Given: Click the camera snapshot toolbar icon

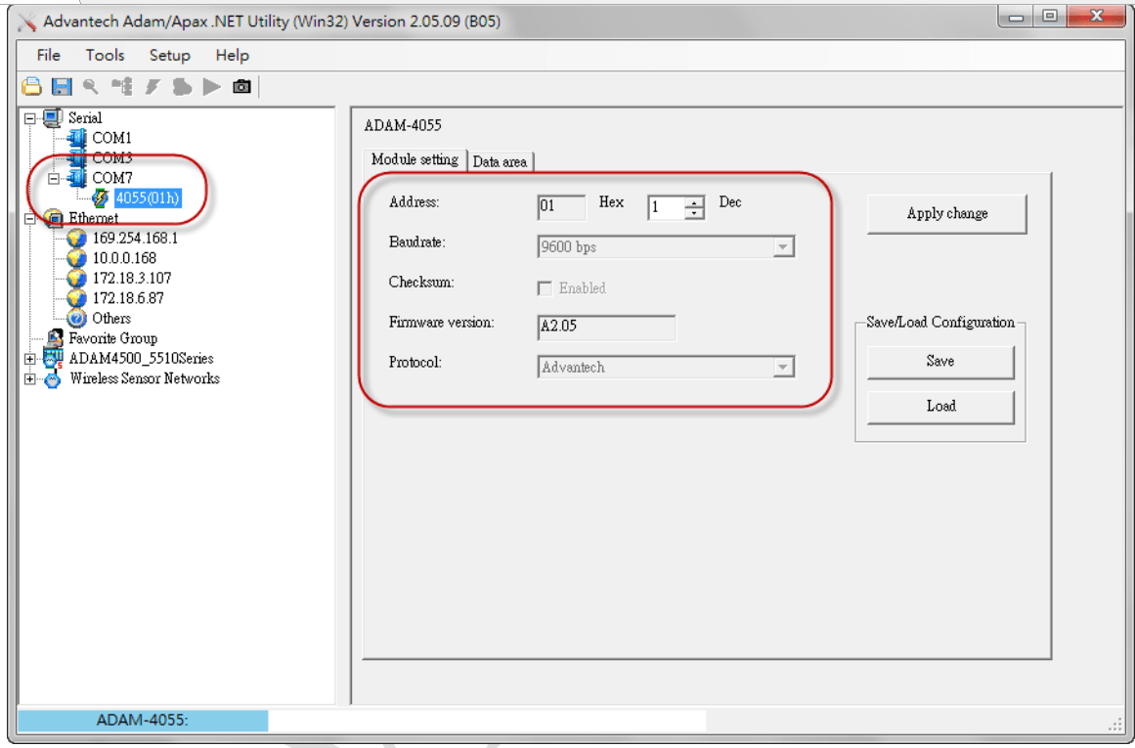Looking at the screenshot, I should (241, 87).
